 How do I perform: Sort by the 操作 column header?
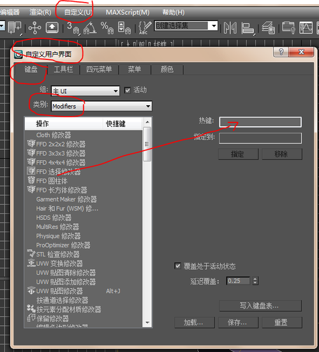click(x=64, y=124)
